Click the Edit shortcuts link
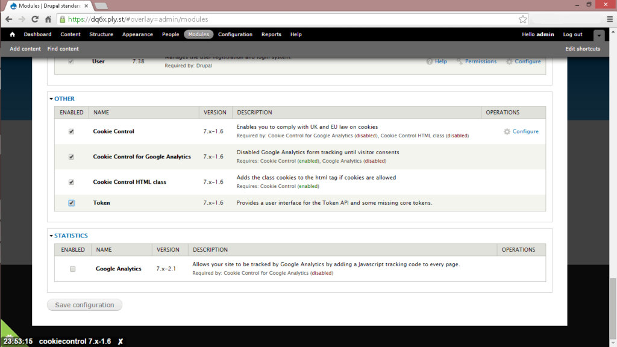617x347 pixels. tap(583, 49)
